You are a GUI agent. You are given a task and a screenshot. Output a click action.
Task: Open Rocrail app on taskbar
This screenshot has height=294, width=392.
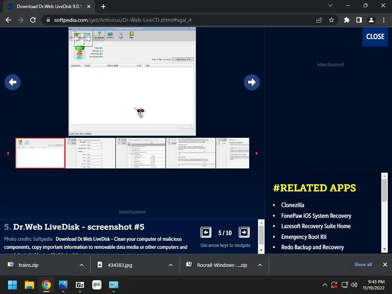click(x=97, y=285)
